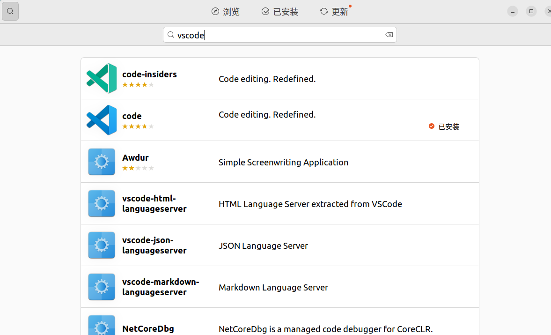This screenshot has width=551, height=335.
Task: Toggle the search button in header bar
Action: (10, 11)
